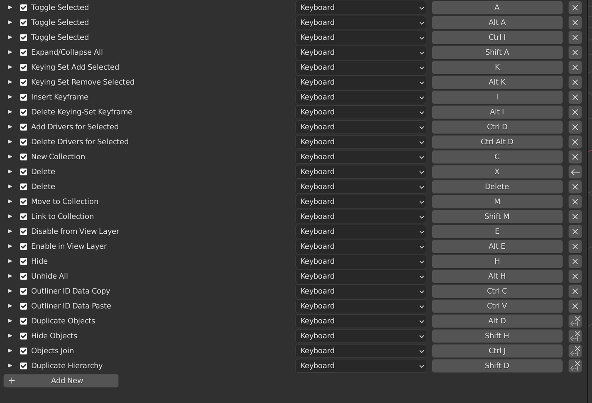Uncheck the Hide keymap item
592x403 pixels.
[24, 261]
